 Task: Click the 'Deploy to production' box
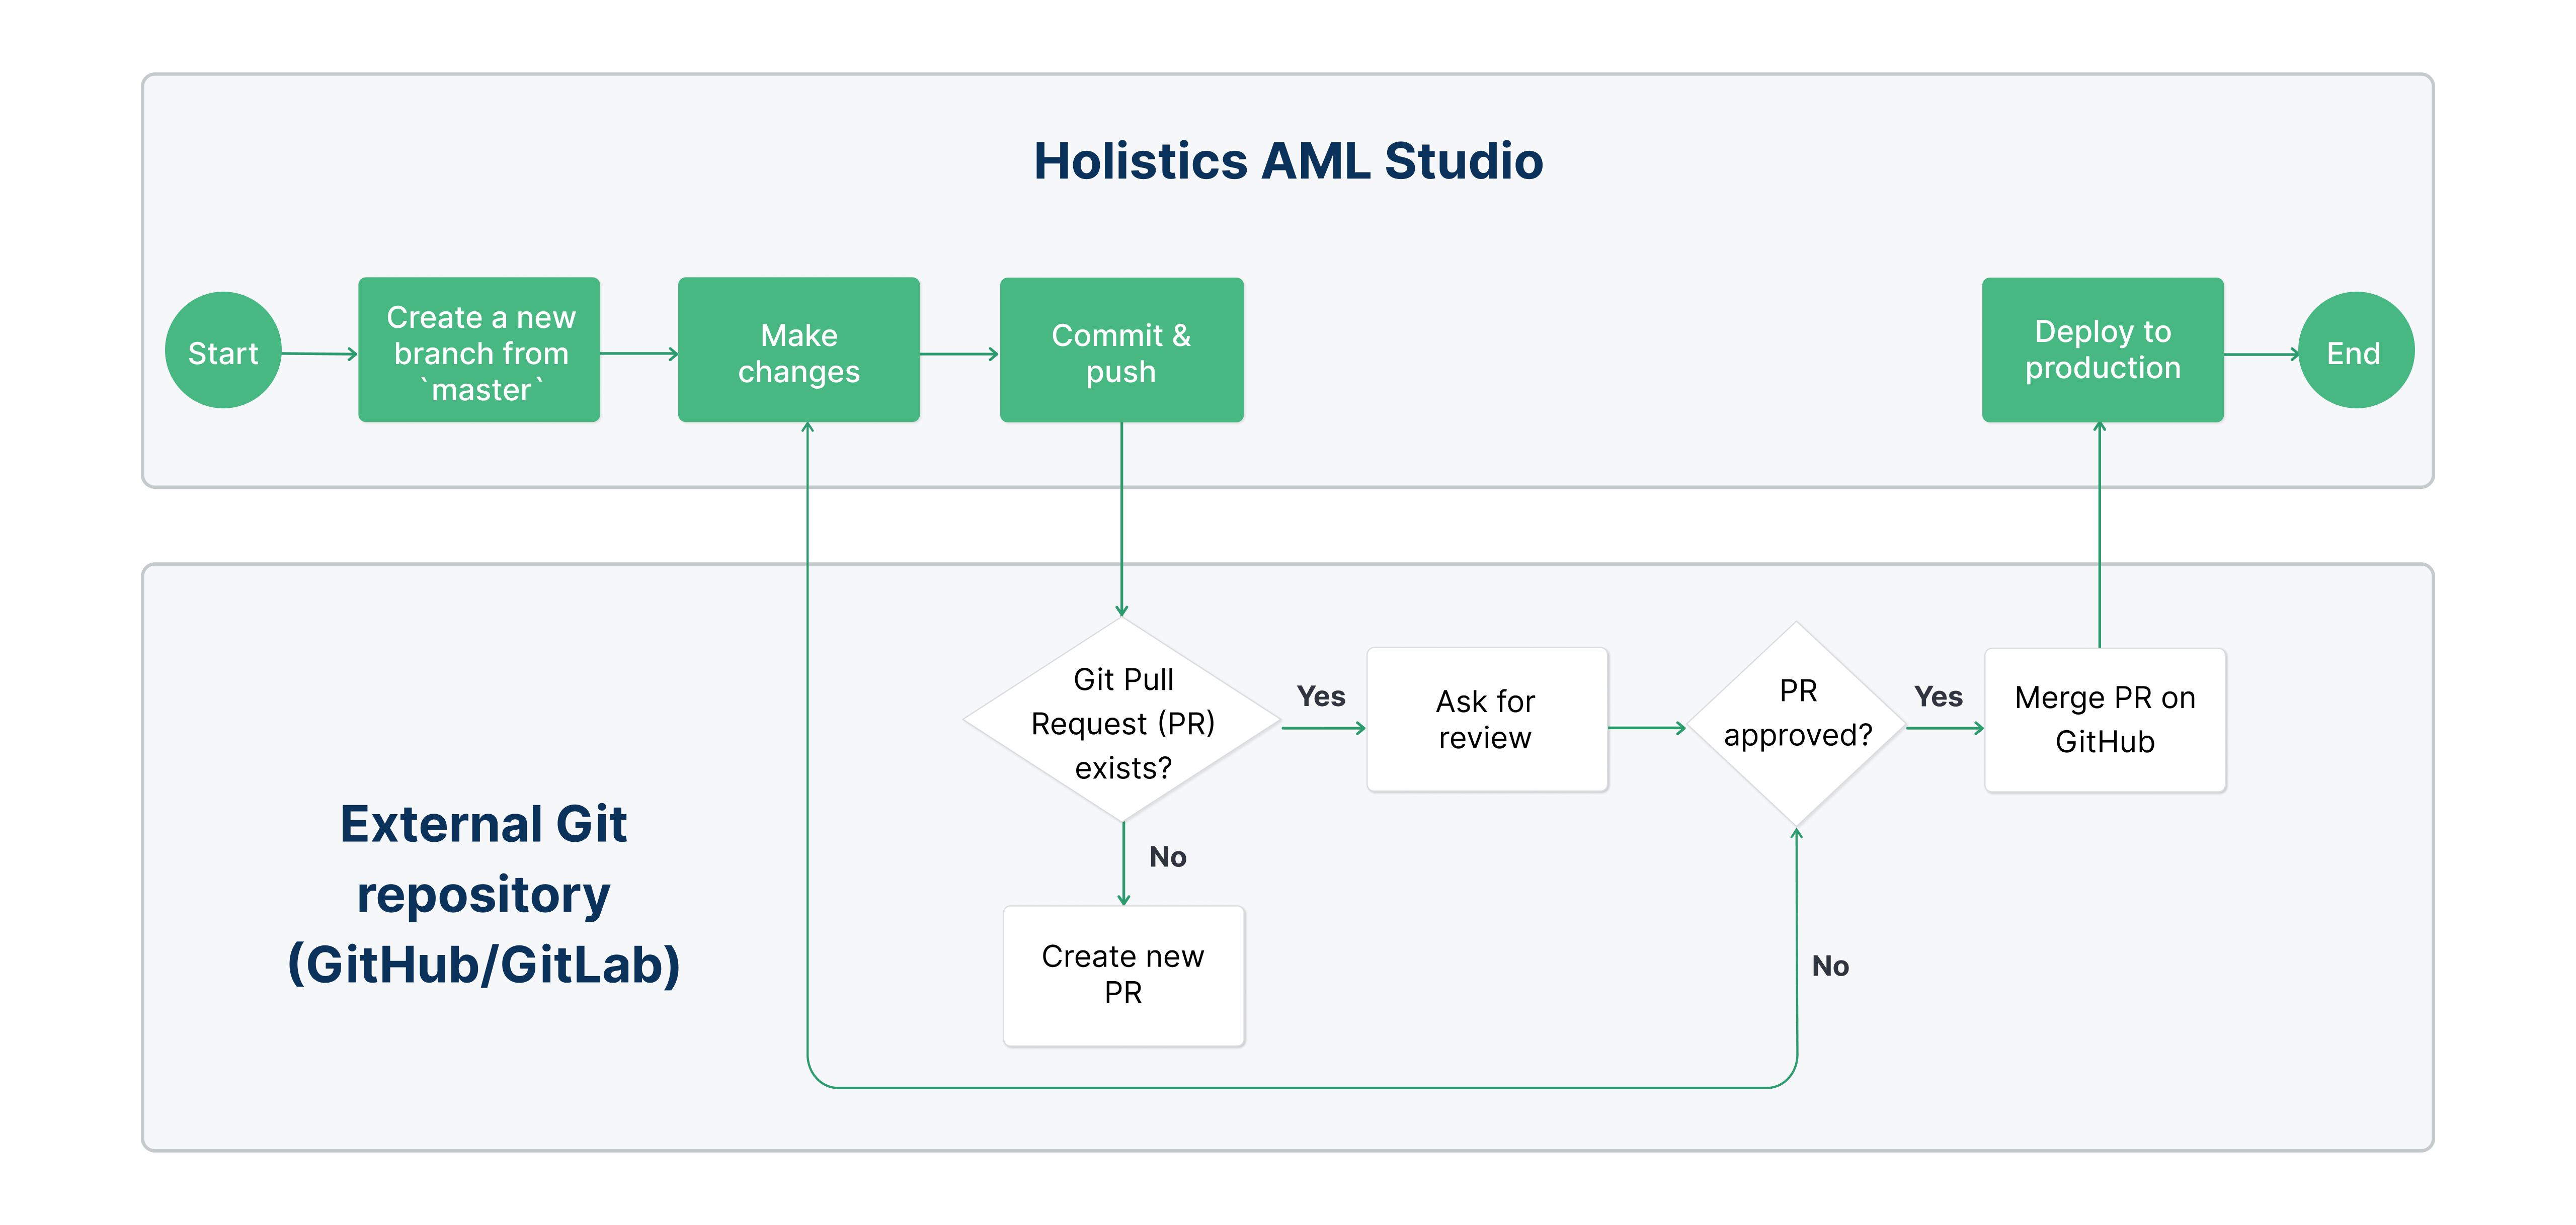pos(2102,351)
